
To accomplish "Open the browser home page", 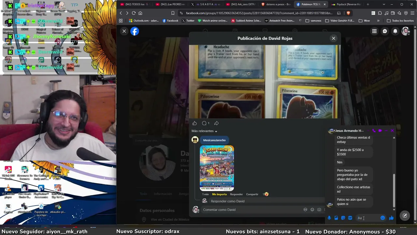I will pos(140,13).
